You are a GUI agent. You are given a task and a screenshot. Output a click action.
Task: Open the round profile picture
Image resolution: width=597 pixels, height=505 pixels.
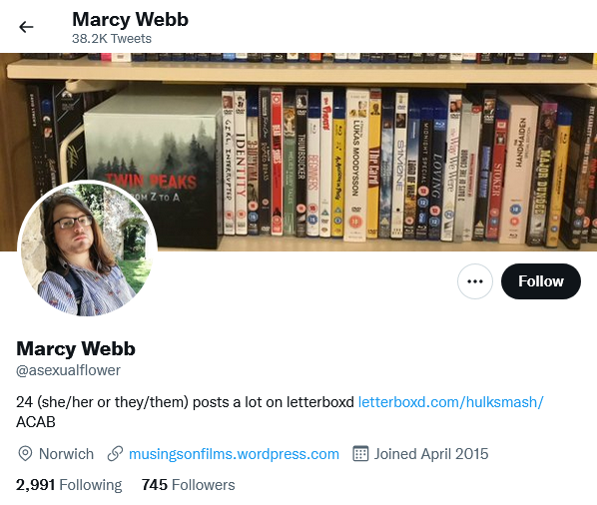click(87, 250)
